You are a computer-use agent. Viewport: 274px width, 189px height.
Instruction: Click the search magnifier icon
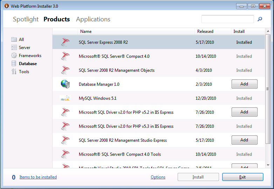click(260, 19)
